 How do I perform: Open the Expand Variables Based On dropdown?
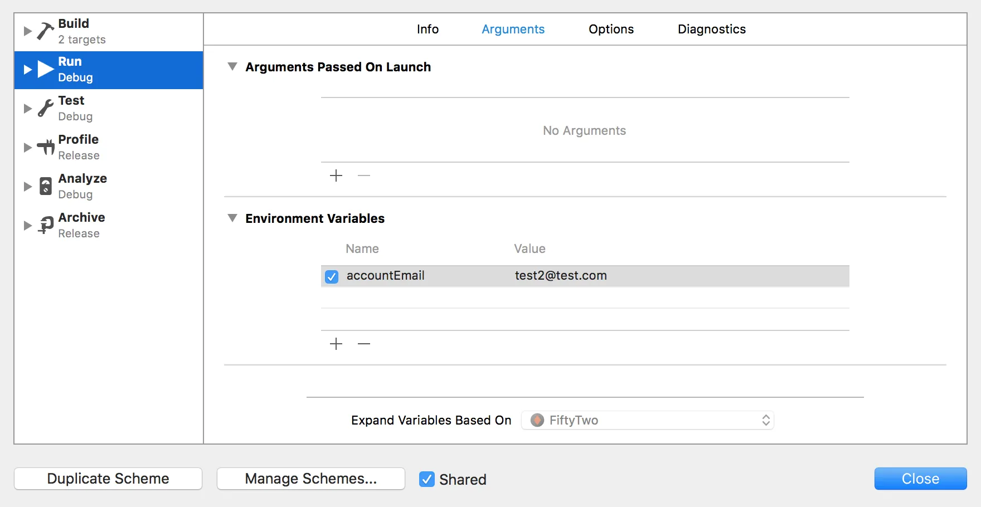[x=647, y=420]
